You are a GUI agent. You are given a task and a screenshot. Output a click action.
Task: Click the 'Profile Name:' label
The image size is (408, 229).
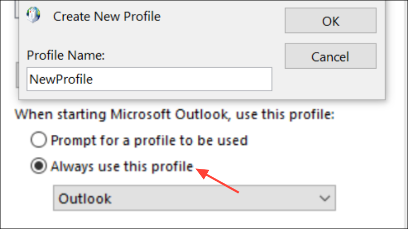(x=66, y=55)
